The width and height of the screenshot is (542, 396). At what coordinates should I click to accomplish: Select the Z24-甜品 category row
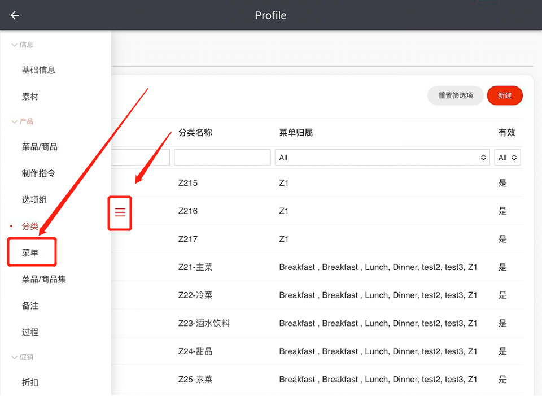[x=195, y=351]
